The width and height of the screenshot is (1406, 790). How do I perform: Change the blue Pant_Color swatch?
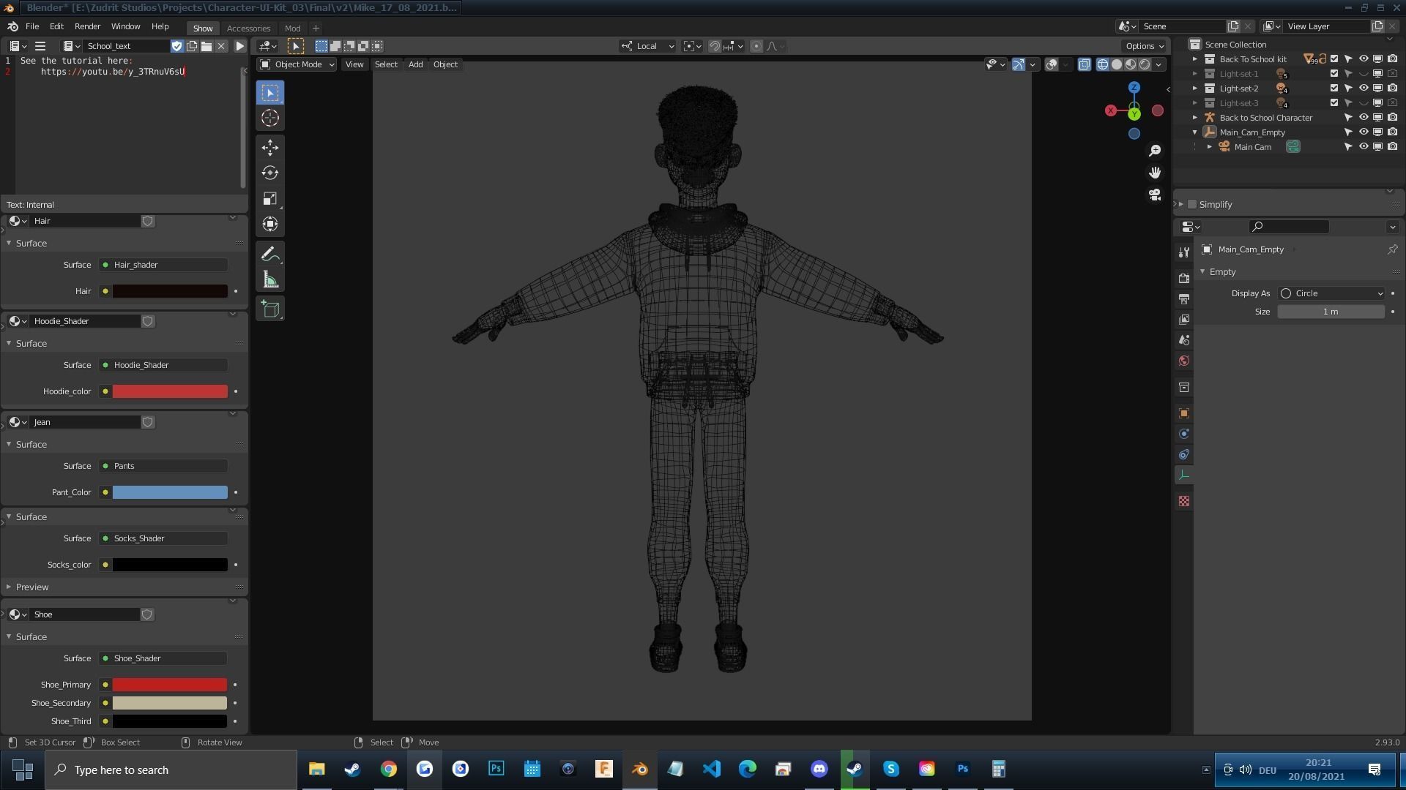170,492
